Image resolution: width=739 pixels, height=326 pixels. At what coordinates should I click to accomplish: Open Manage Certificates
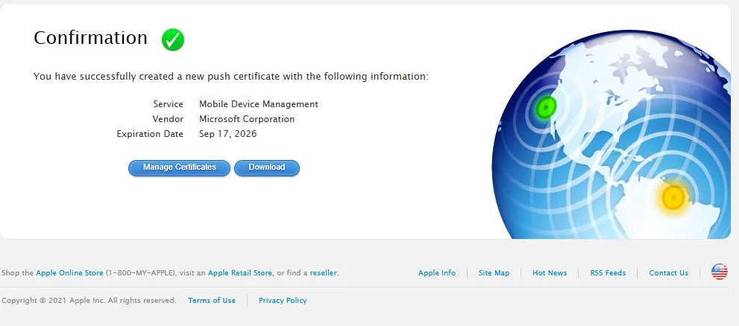coord(180,167)
